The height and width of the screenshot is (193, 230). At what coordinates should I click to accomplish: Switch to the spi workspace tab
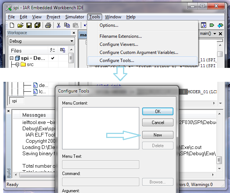pos(17,101)
